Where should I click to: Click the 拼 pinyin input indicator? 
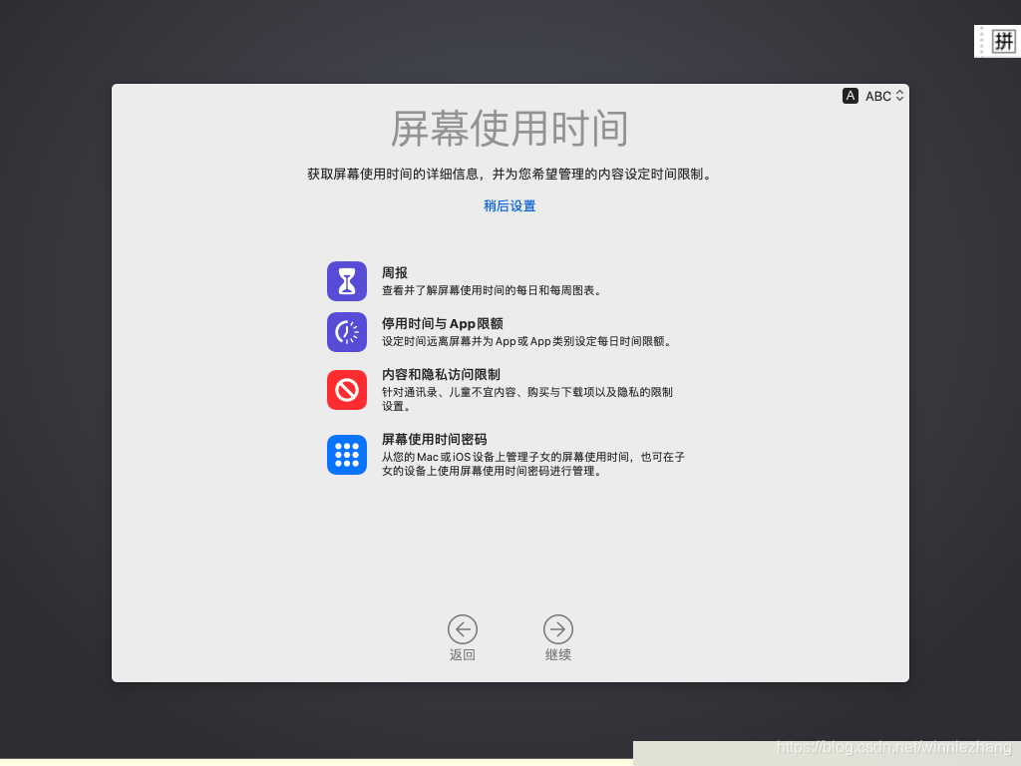[x=1002, y=42]
